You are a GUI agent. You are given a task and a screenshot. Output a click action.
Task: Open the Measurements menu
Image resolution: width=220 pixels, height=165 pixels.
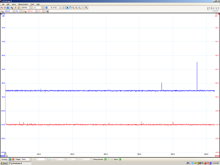(x=23, y=4)
